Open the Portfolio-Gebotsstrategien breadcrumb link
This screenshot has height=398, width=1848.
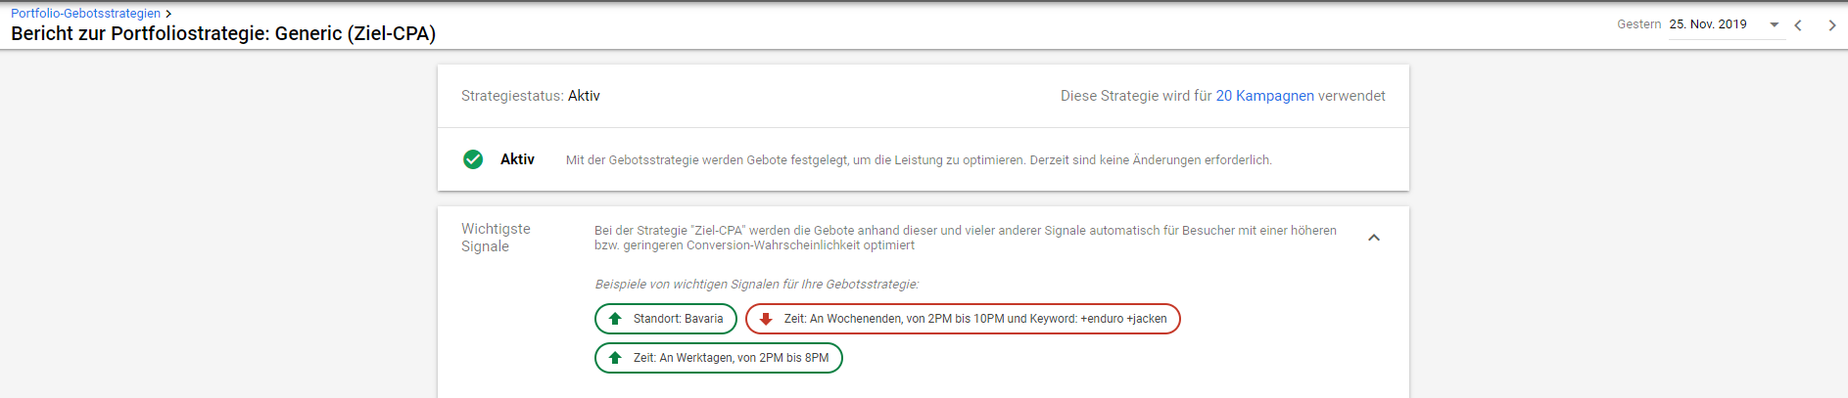pos(85,14)
